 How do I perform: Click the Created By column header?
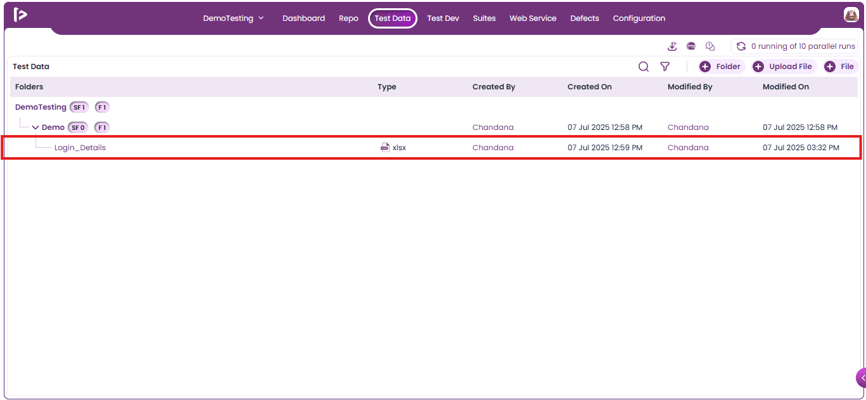pos(494,87)
